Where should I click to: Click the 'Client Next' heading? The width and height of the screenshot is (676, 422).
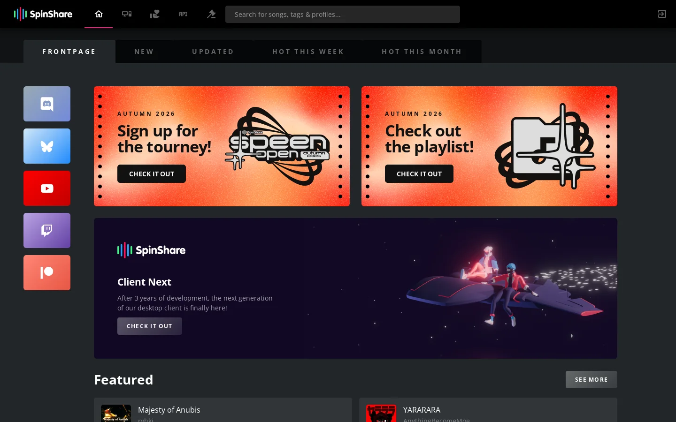pos(144,282)
